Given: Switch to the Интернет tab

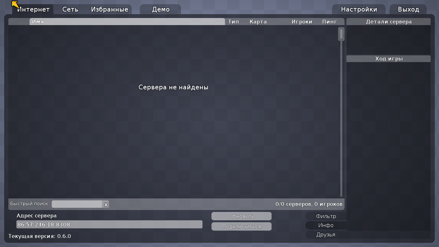Looking at the screenshot, I should (33, 9).
